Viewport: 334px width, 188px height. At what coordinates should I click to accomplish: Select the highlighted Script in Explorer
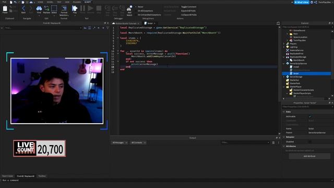click(x=306, y=73)
